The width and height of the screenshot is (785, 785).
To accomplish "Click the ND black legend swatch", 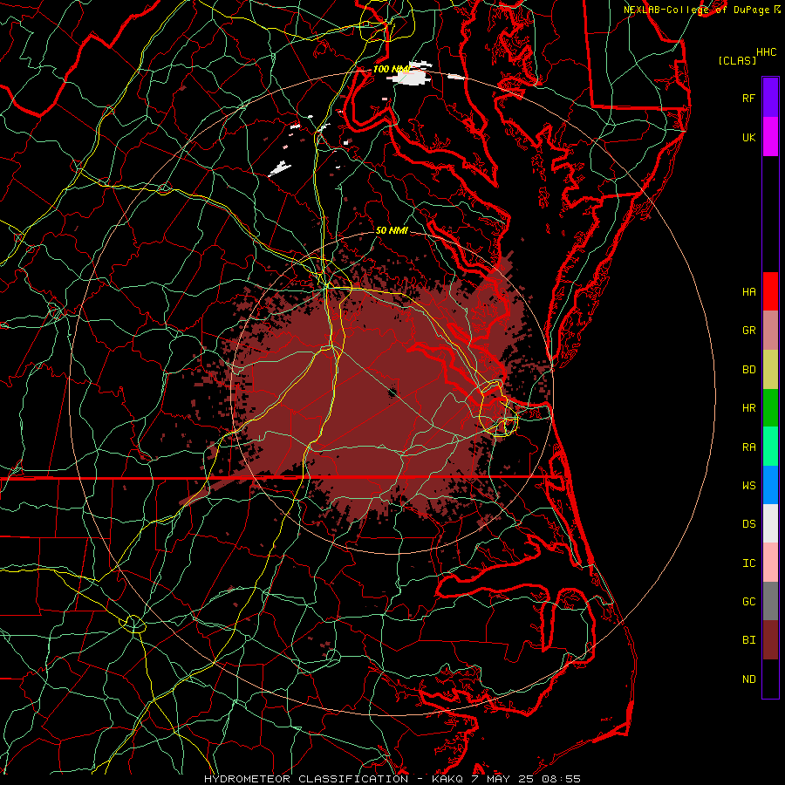I will tap(770, 679).
